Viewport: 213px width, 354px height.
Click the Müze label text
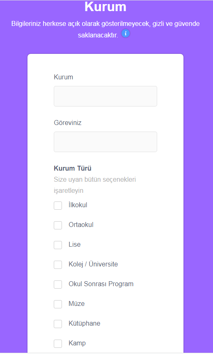[x=77, y=303]
